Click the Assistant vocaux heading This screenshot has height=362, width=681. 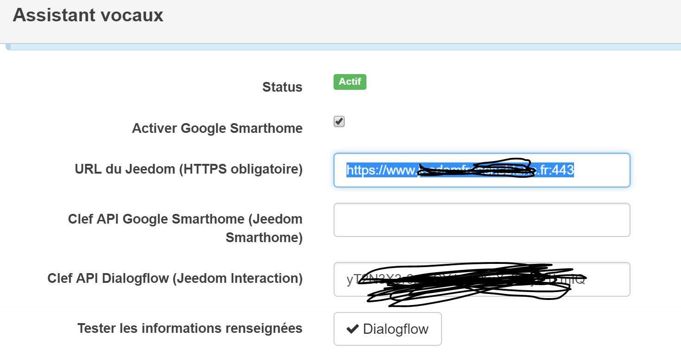[88, 15]
